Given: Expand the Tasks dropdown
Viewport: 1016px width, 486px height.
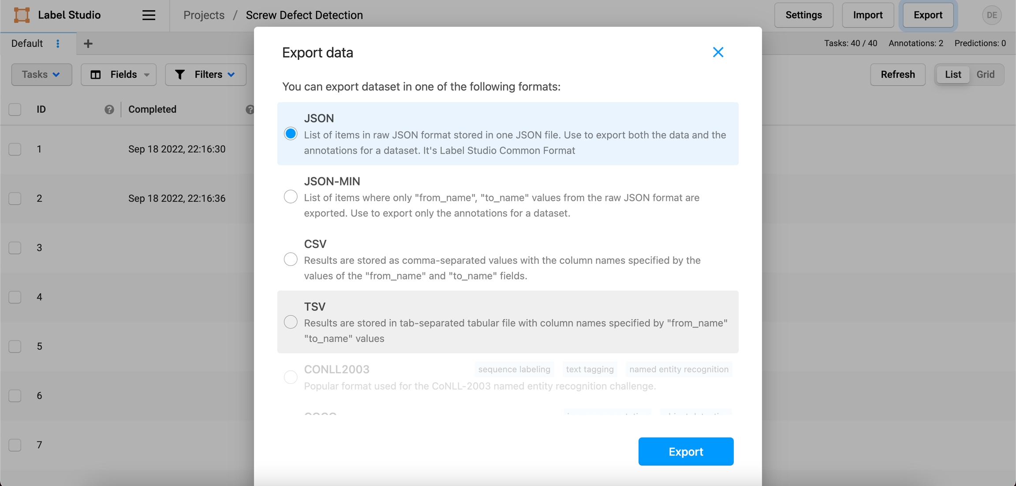Looking at the screenshot, I should pos(41,74).
